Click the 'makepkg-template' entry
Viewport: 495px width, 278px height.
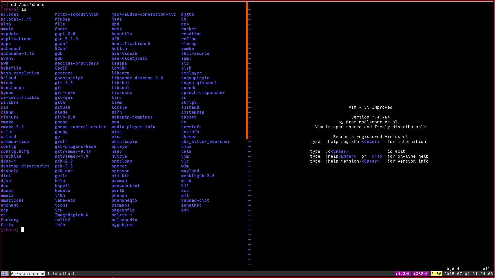(x=132, y=117)
